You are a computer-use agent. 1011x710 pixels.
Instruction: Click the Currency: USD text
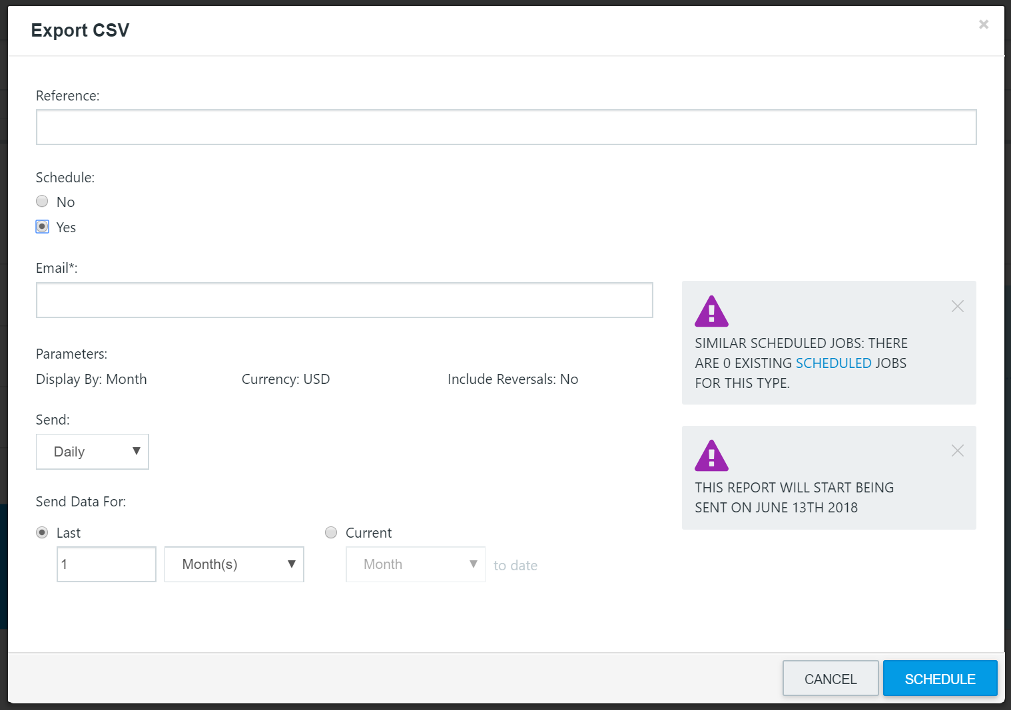pyautogui.click(x=286, y=379)
